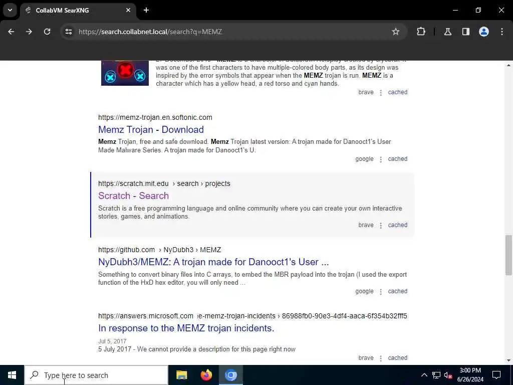This screenshot has width=513, height=385.
Task: Click the scrollbar down arrow
Action: point(508,360)
